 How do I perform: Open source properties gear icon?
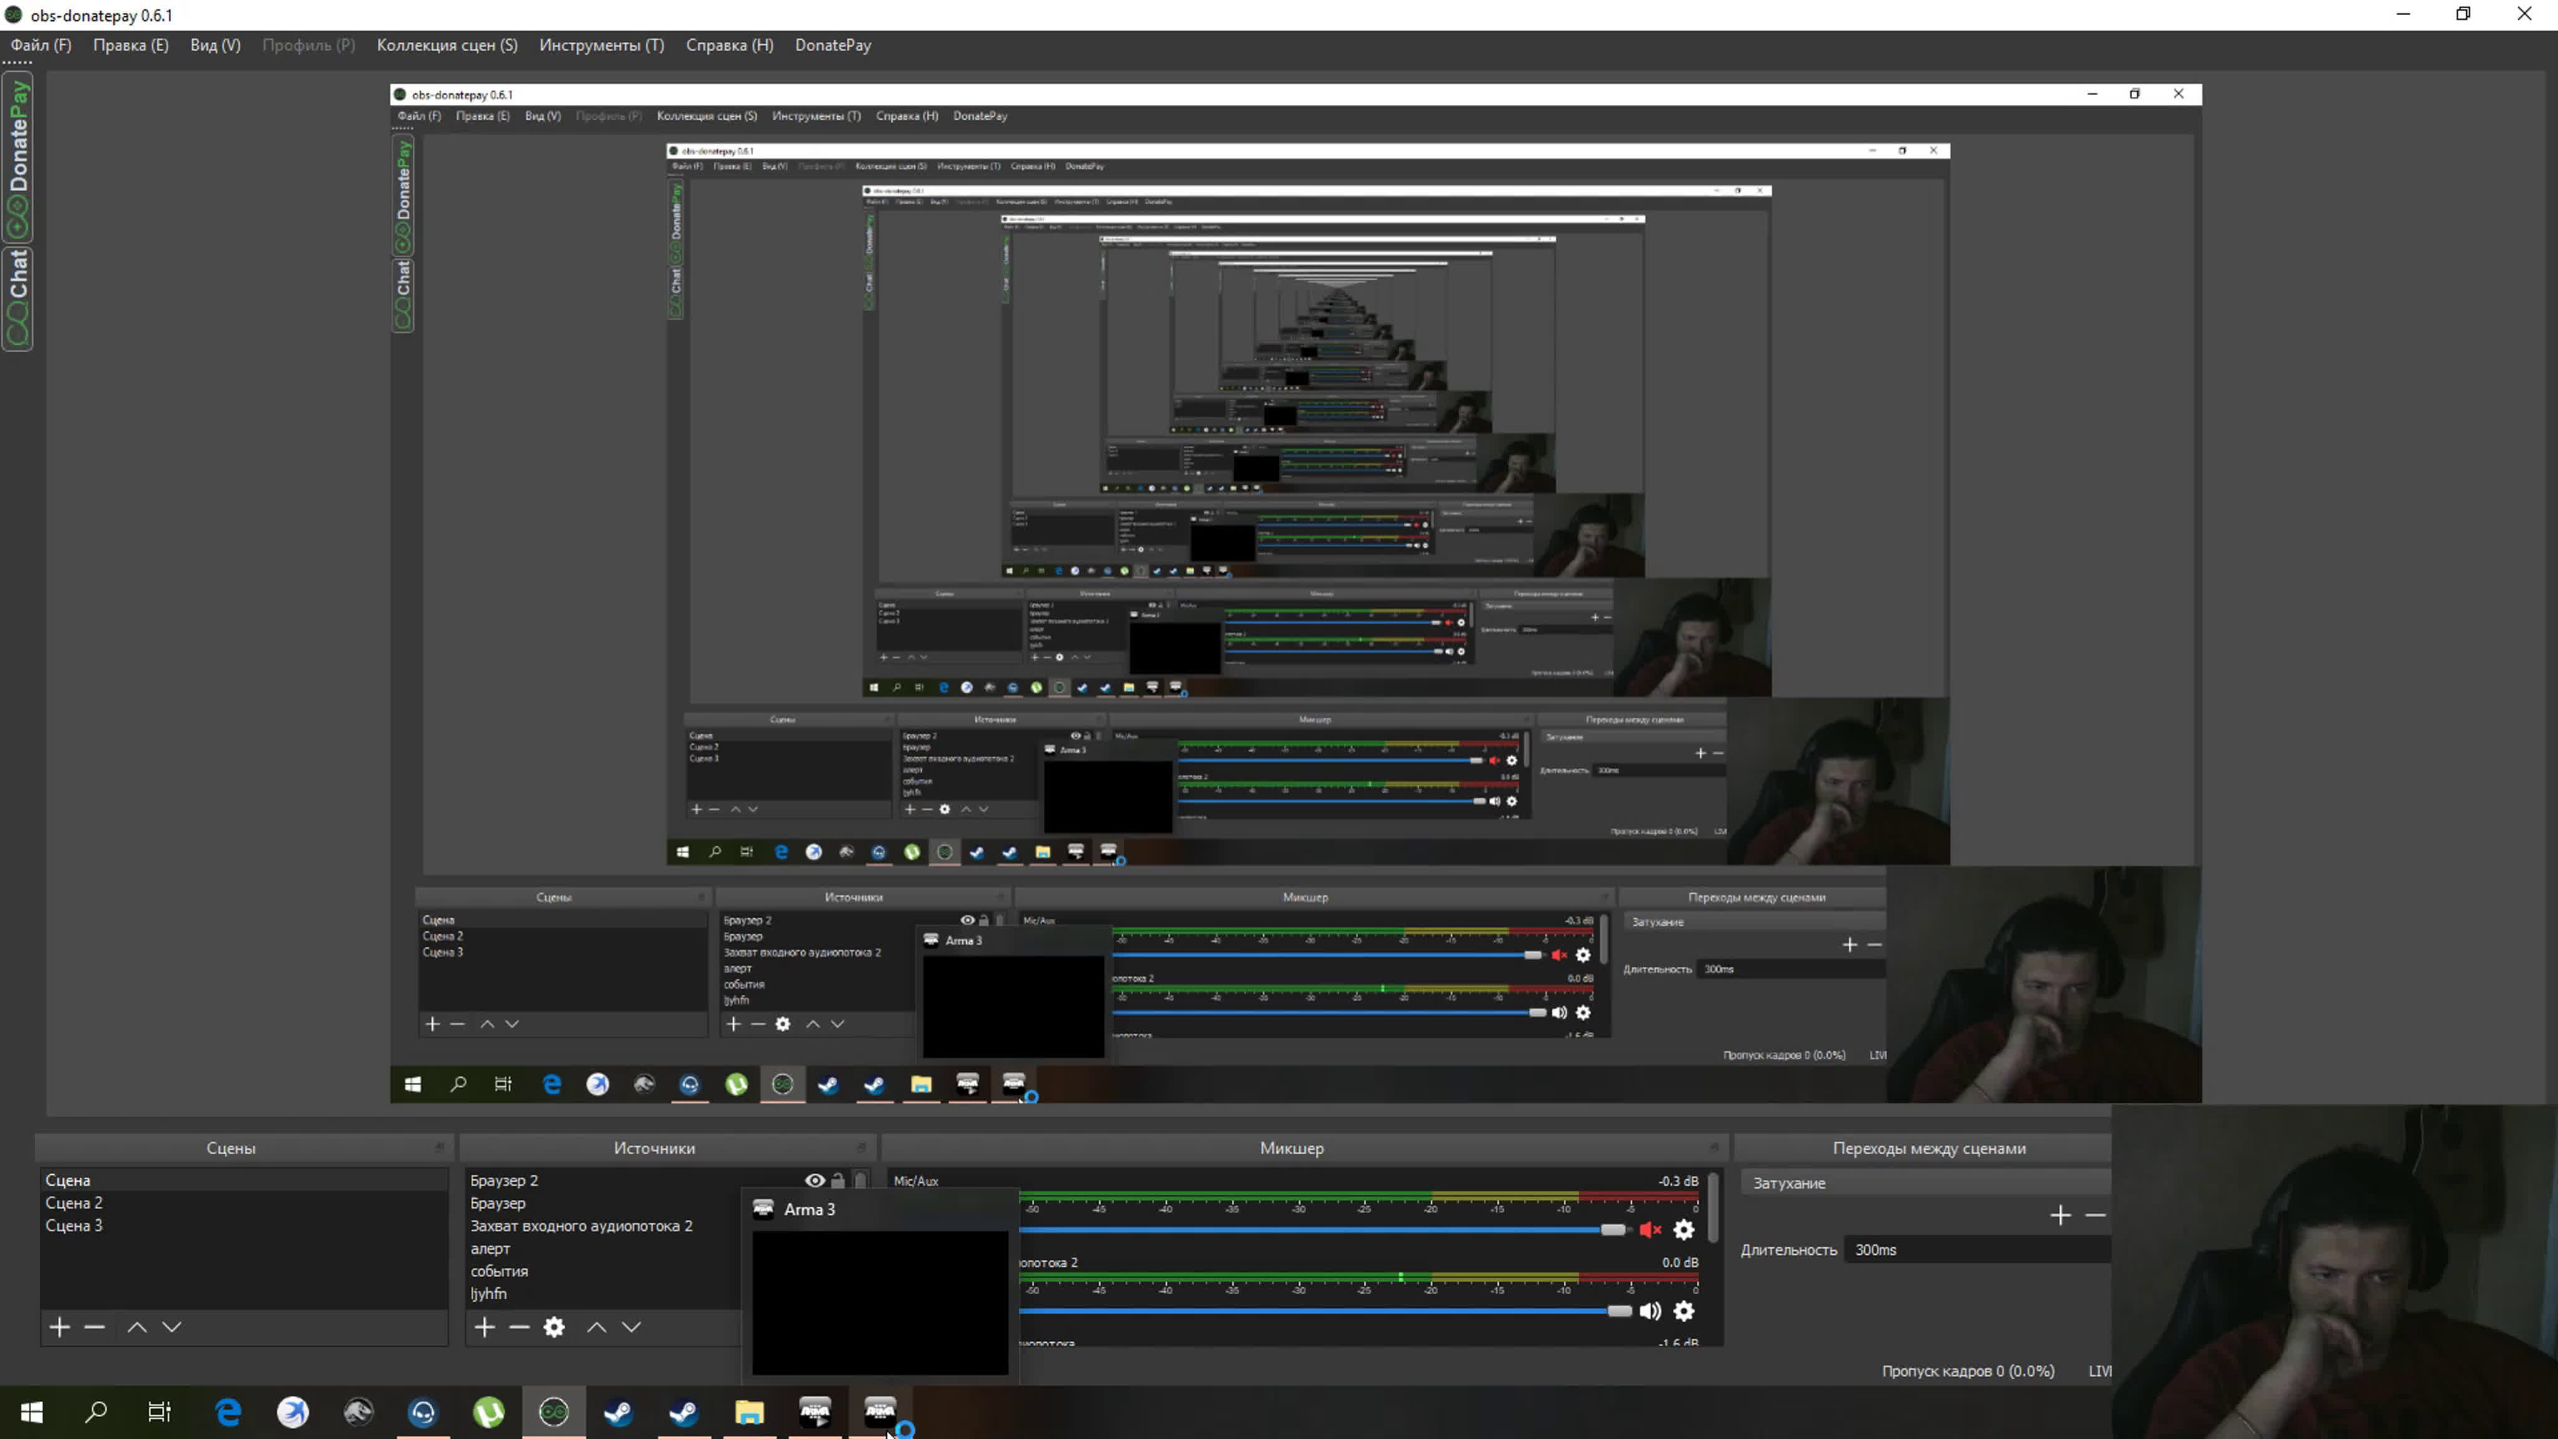[x=554, y=1327]
